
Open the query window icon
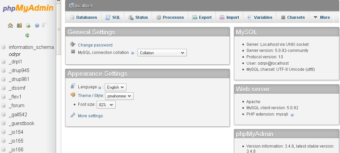click(28, 26)
